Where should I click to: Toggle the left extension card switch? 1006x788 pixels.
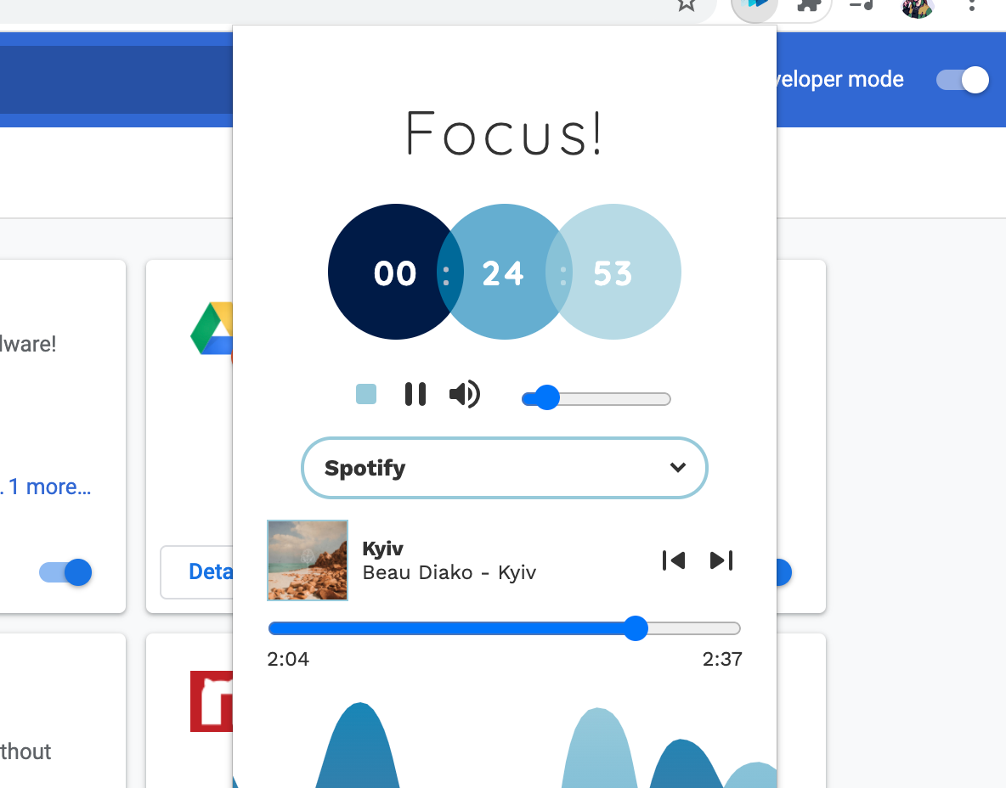65,572
